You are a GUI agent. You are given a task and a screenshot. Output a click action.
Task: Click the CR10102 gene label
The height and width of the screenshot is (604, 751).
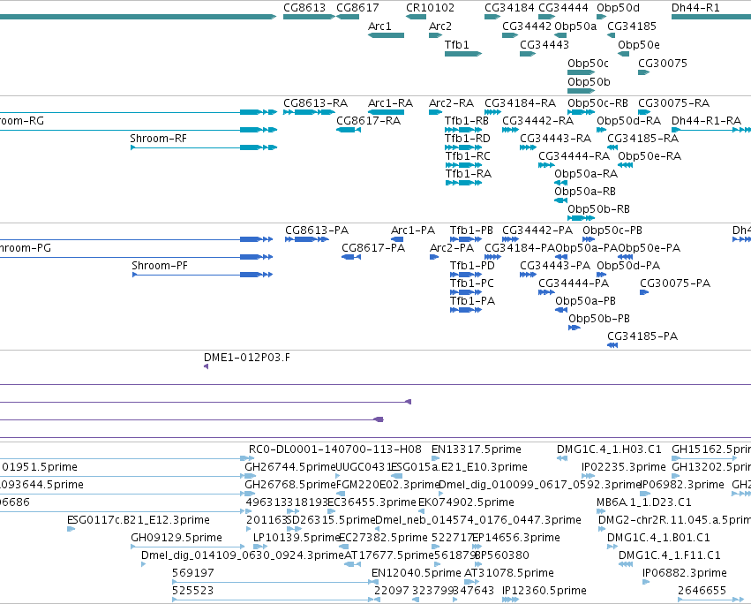(430, 8)
